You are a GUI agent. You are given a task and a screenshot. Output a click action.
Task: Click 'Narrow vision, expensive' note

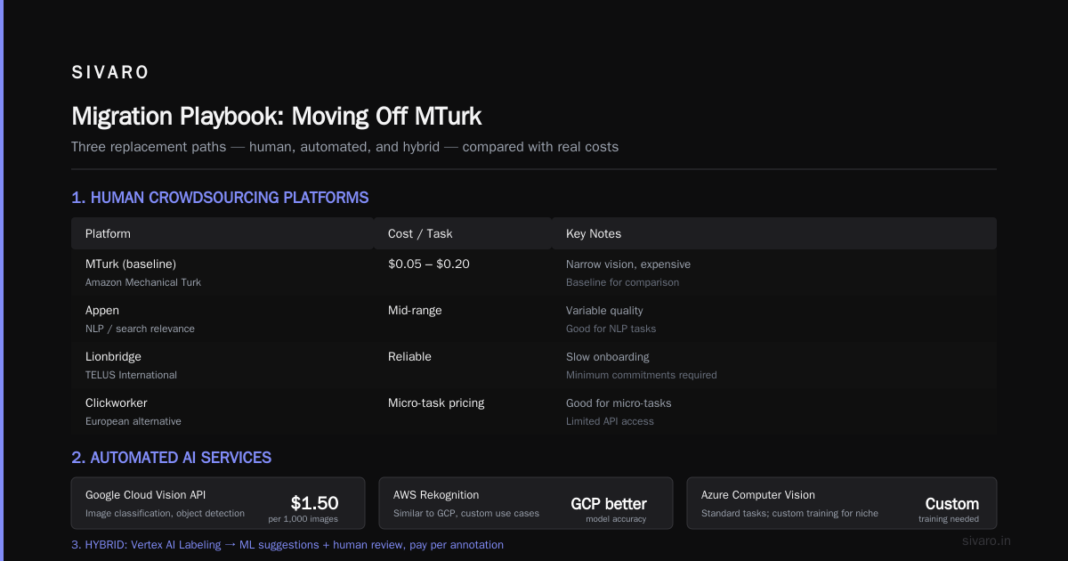[628, 264]
